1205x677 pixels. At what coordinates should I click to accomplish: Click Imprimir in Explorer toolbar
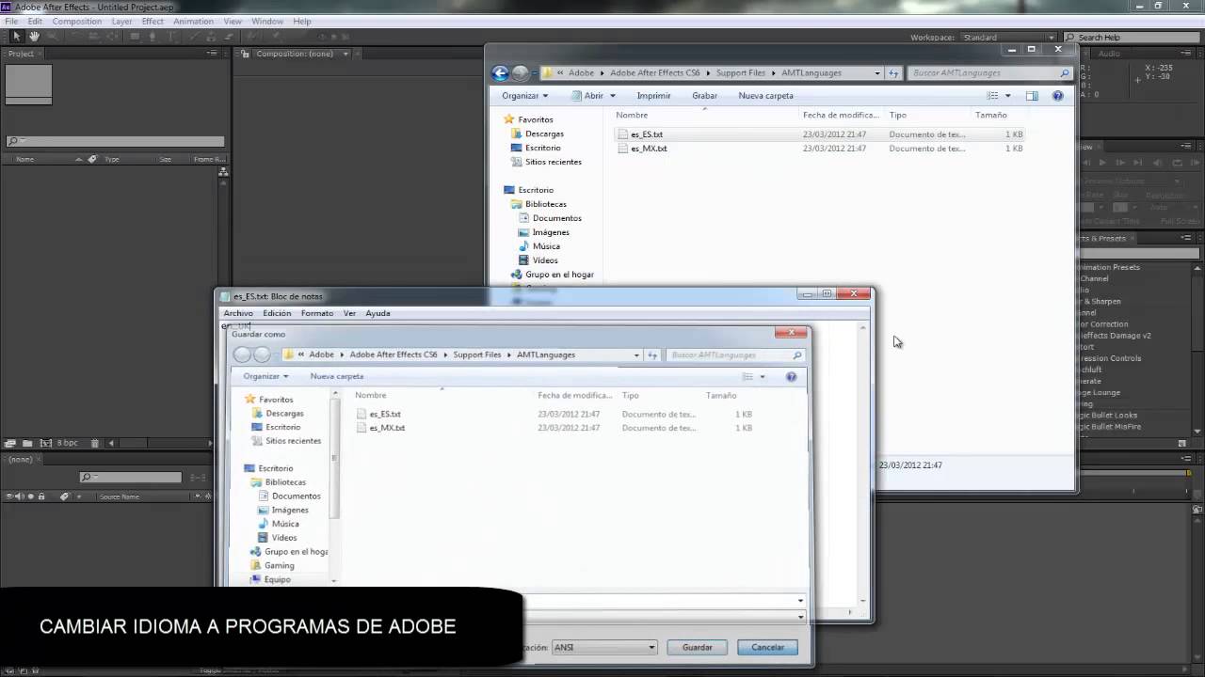coord(653,95)
